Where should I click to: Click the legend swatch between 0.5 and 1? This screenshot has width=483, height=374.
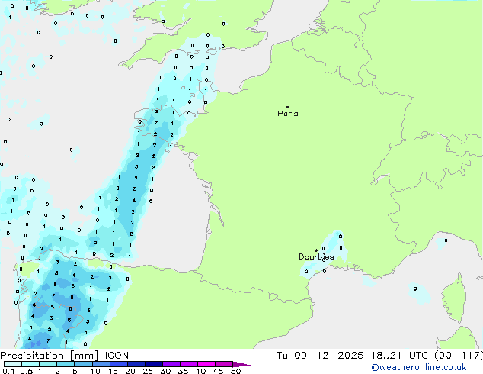[30, 364]
